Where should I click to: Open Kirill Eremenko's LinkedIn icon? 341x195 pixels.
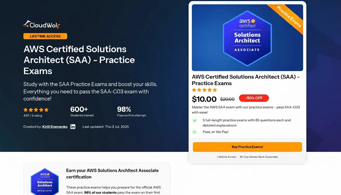tap(73, 127)
